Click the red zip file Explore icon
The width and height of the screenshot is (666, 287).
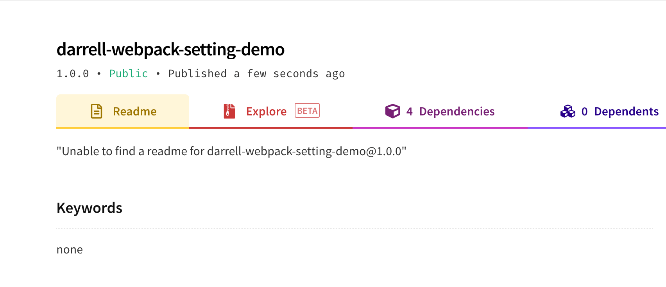(x=229, y=111)
